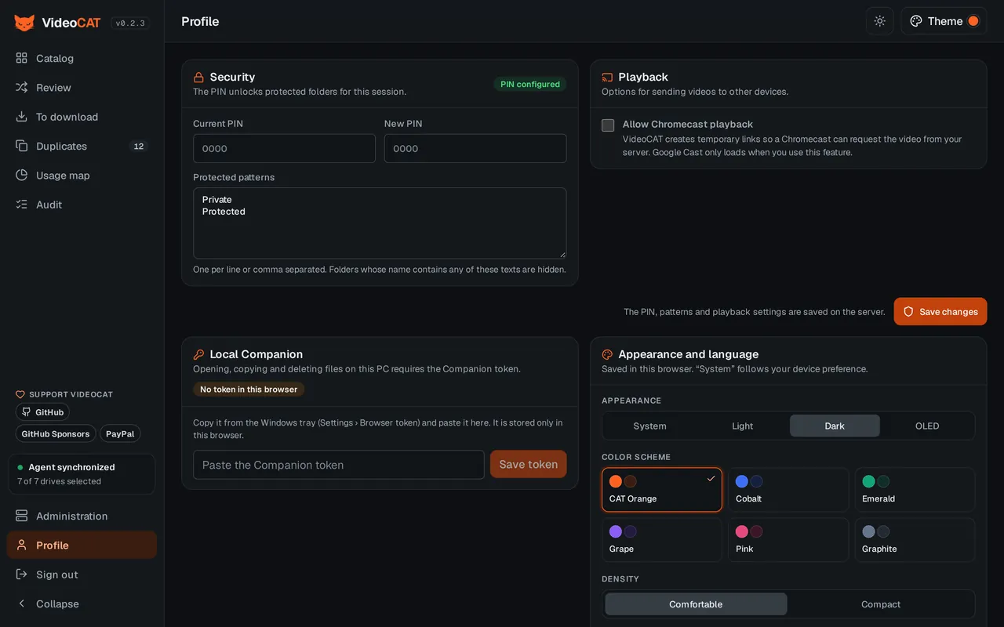Click the orange dot on the Theme button
Image resolution: width=1004 pixels, height=627 pixels.
[973, 21]
